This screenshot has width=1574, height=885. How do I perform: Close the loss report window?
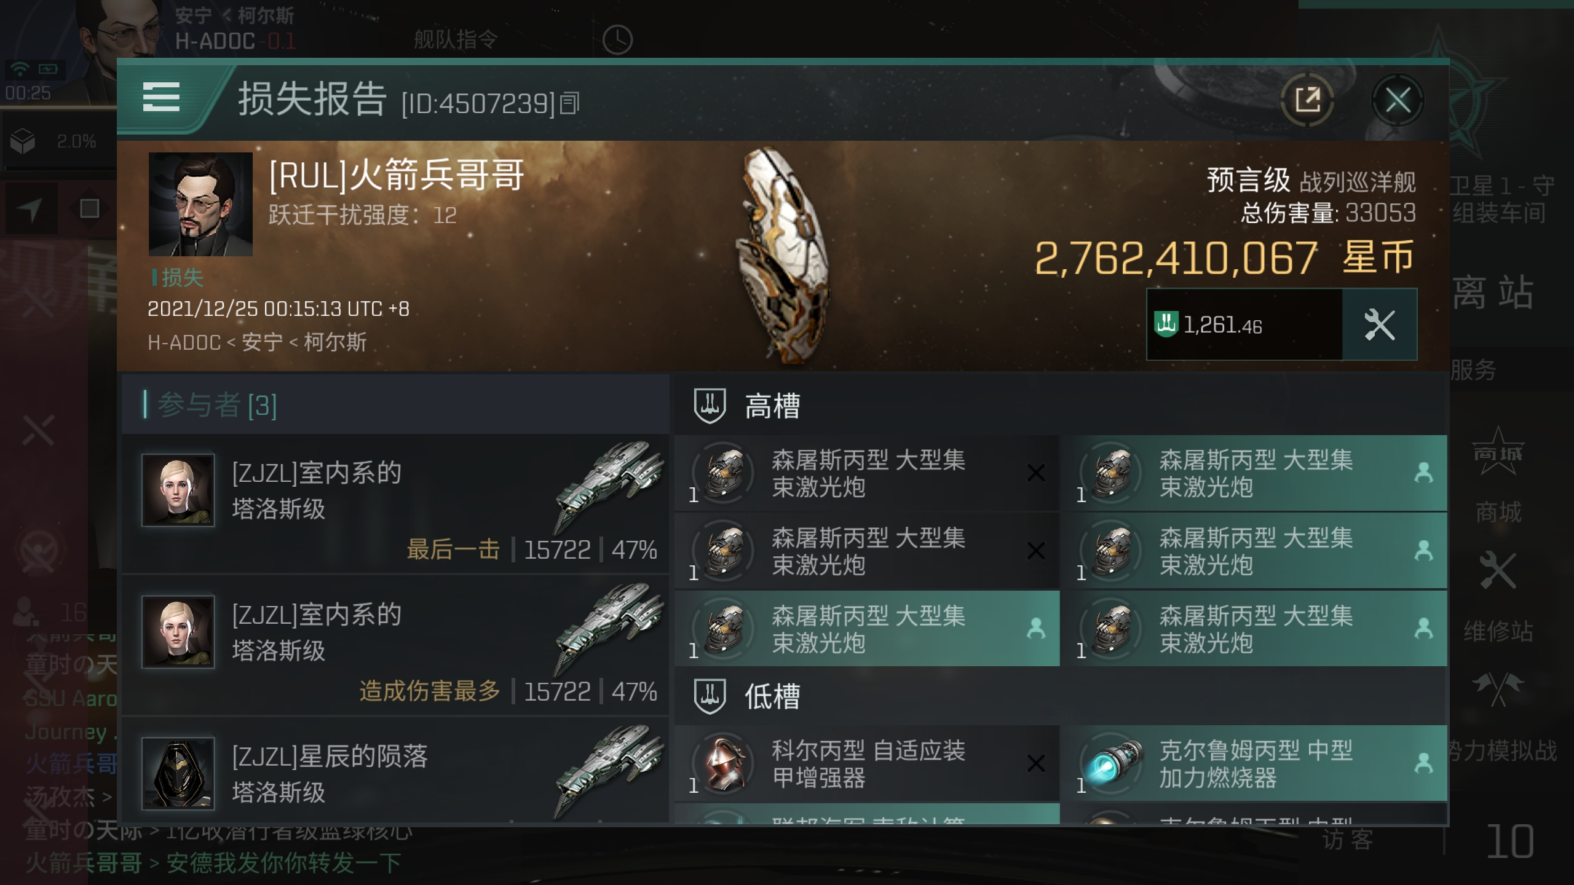1398,100
